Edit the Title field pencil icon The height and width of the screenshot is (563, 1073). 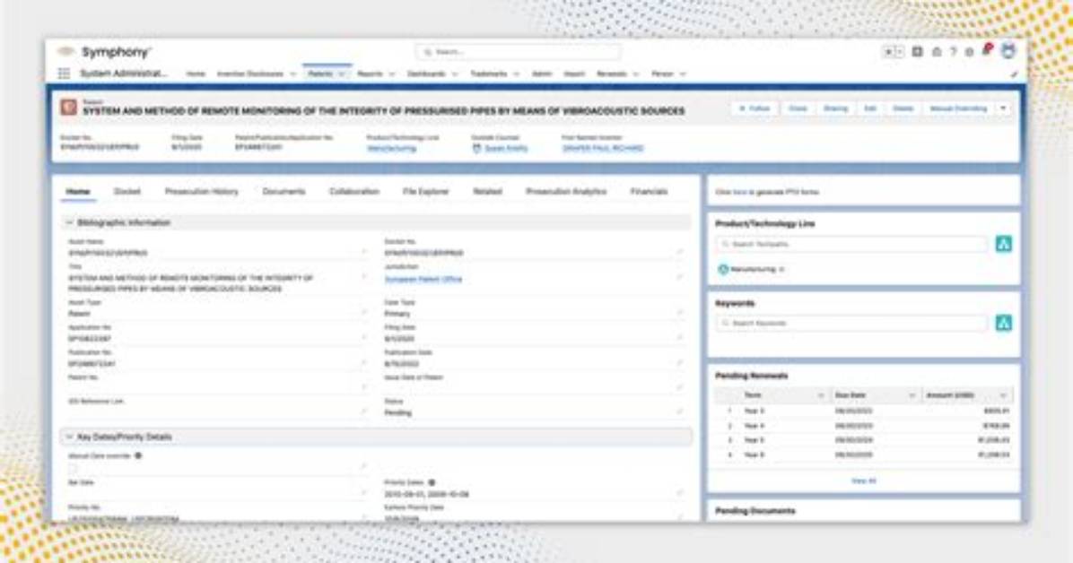pos(363,276)
